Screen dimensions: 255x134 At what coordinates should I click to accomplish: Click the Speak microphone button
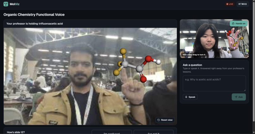tap(190, 97)
